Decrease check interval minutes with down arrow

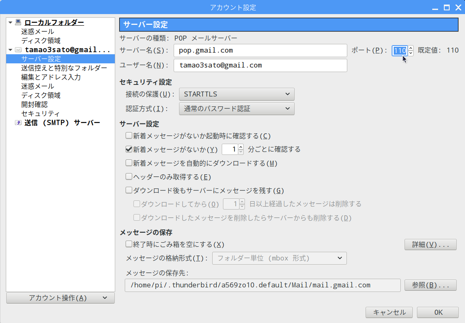[241, 152]
